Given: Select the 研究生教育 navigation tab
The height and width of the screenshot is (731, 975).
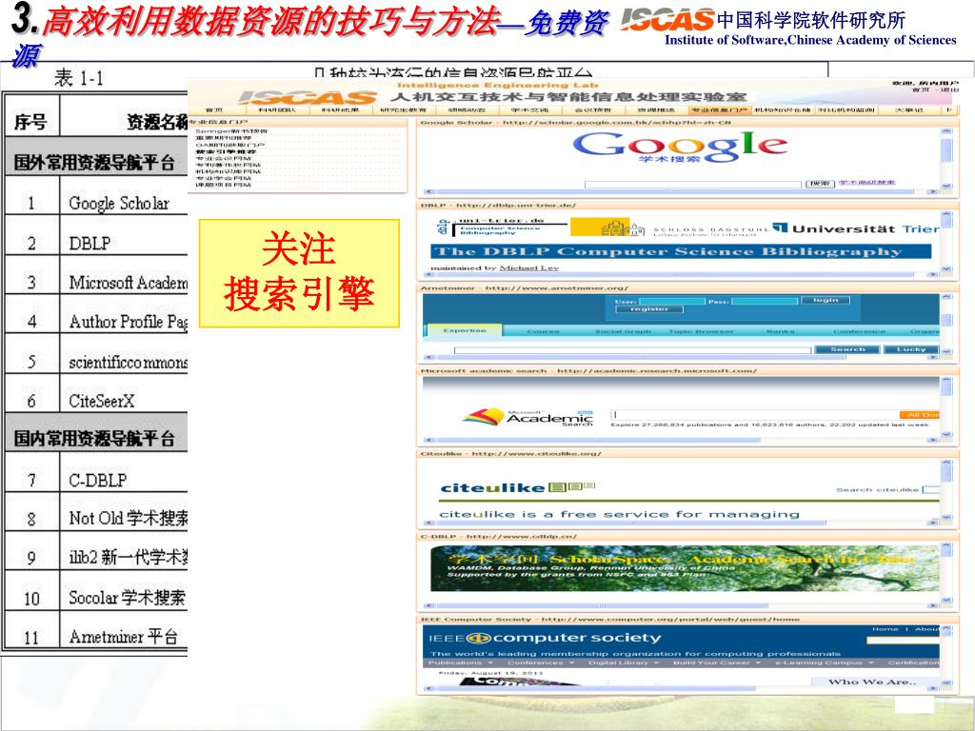Looking at the screenshot, I should coord(403,110).
